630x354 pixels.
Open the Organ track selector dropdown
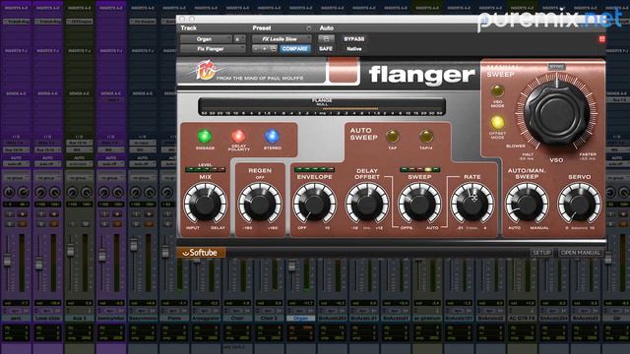[206, 39]
